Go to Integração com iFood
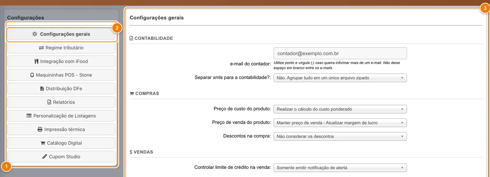Screen dimensions: 490x177 (61, 61)
